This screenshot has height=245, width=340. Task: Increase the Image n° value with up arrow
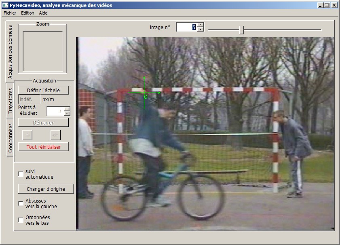click(200, 25)
